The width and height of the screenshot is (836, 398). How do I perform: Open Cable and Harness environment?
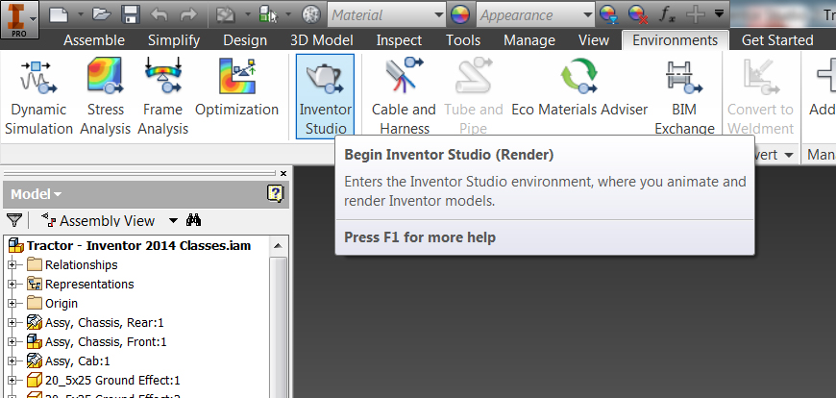tap(404, 95)
